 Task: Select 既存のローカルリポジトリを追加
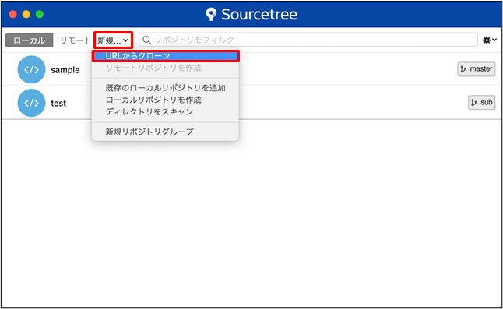click(166, 88)
